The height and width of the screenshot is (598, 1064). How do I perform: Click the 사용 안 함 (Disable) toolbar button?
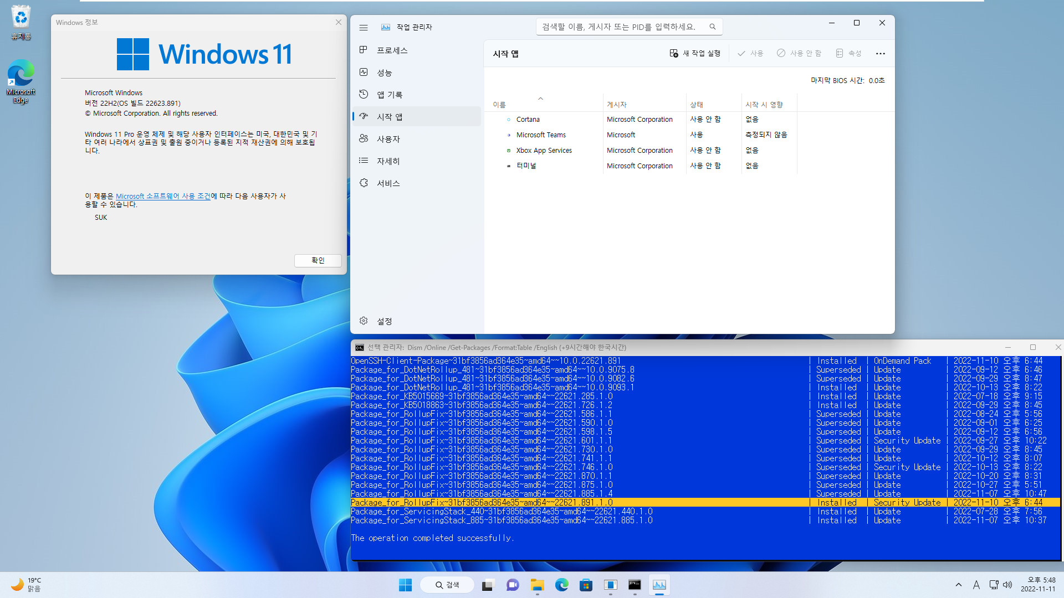799,53
